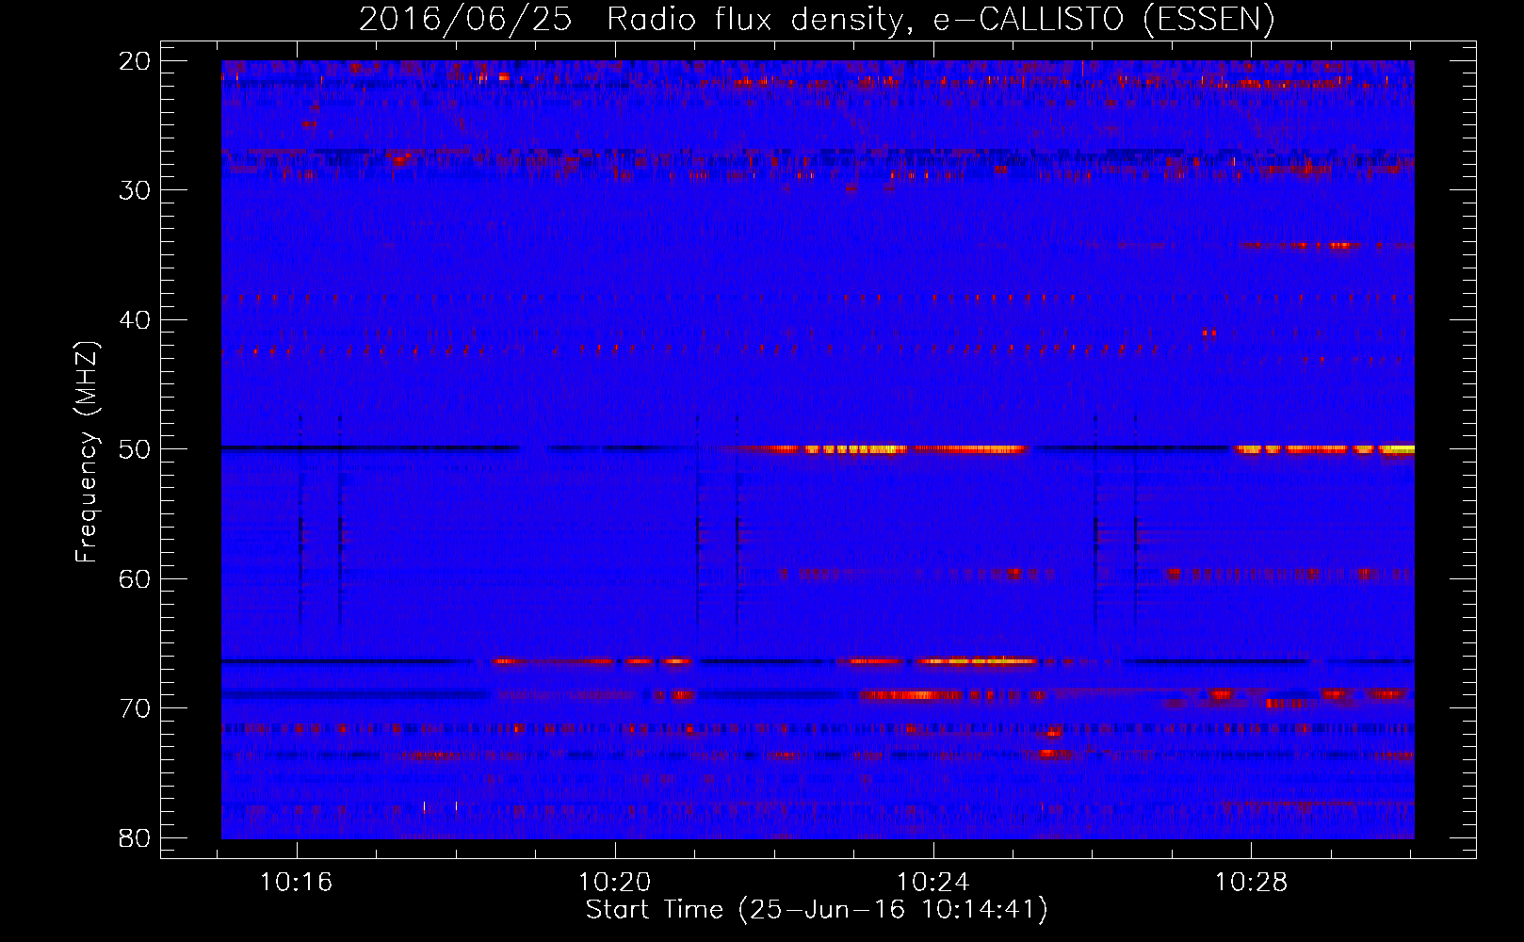Click the plot title '2016/06/25 Radio flux density'
Viewport: 1524px width, 942px height.
(x=817, y=19)
